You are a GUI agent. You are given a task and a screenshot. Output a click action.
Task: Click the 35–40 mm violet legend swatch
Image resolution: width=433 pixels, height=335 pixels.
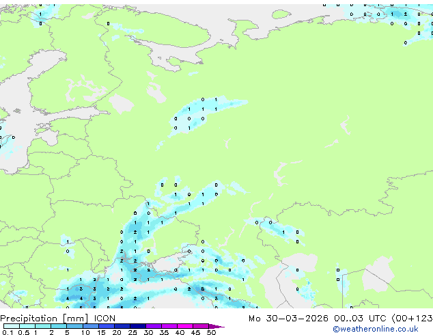[169, 326]
